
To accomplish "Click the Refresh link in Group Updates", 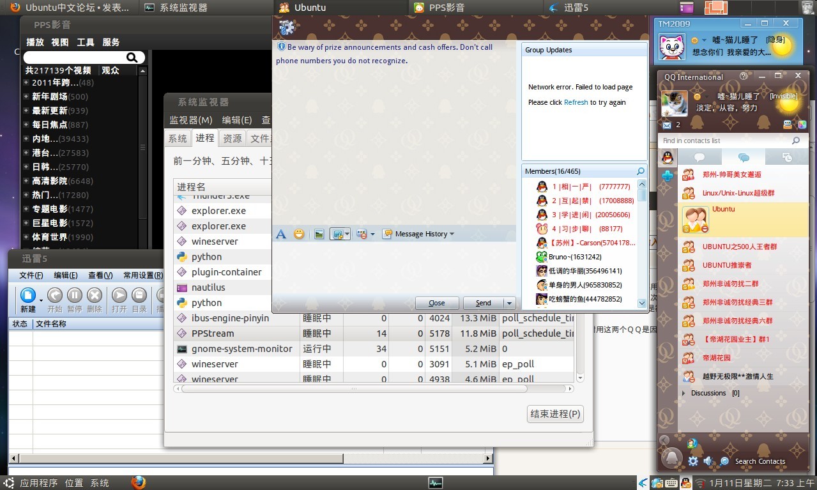I will click(x=576, y=102).
